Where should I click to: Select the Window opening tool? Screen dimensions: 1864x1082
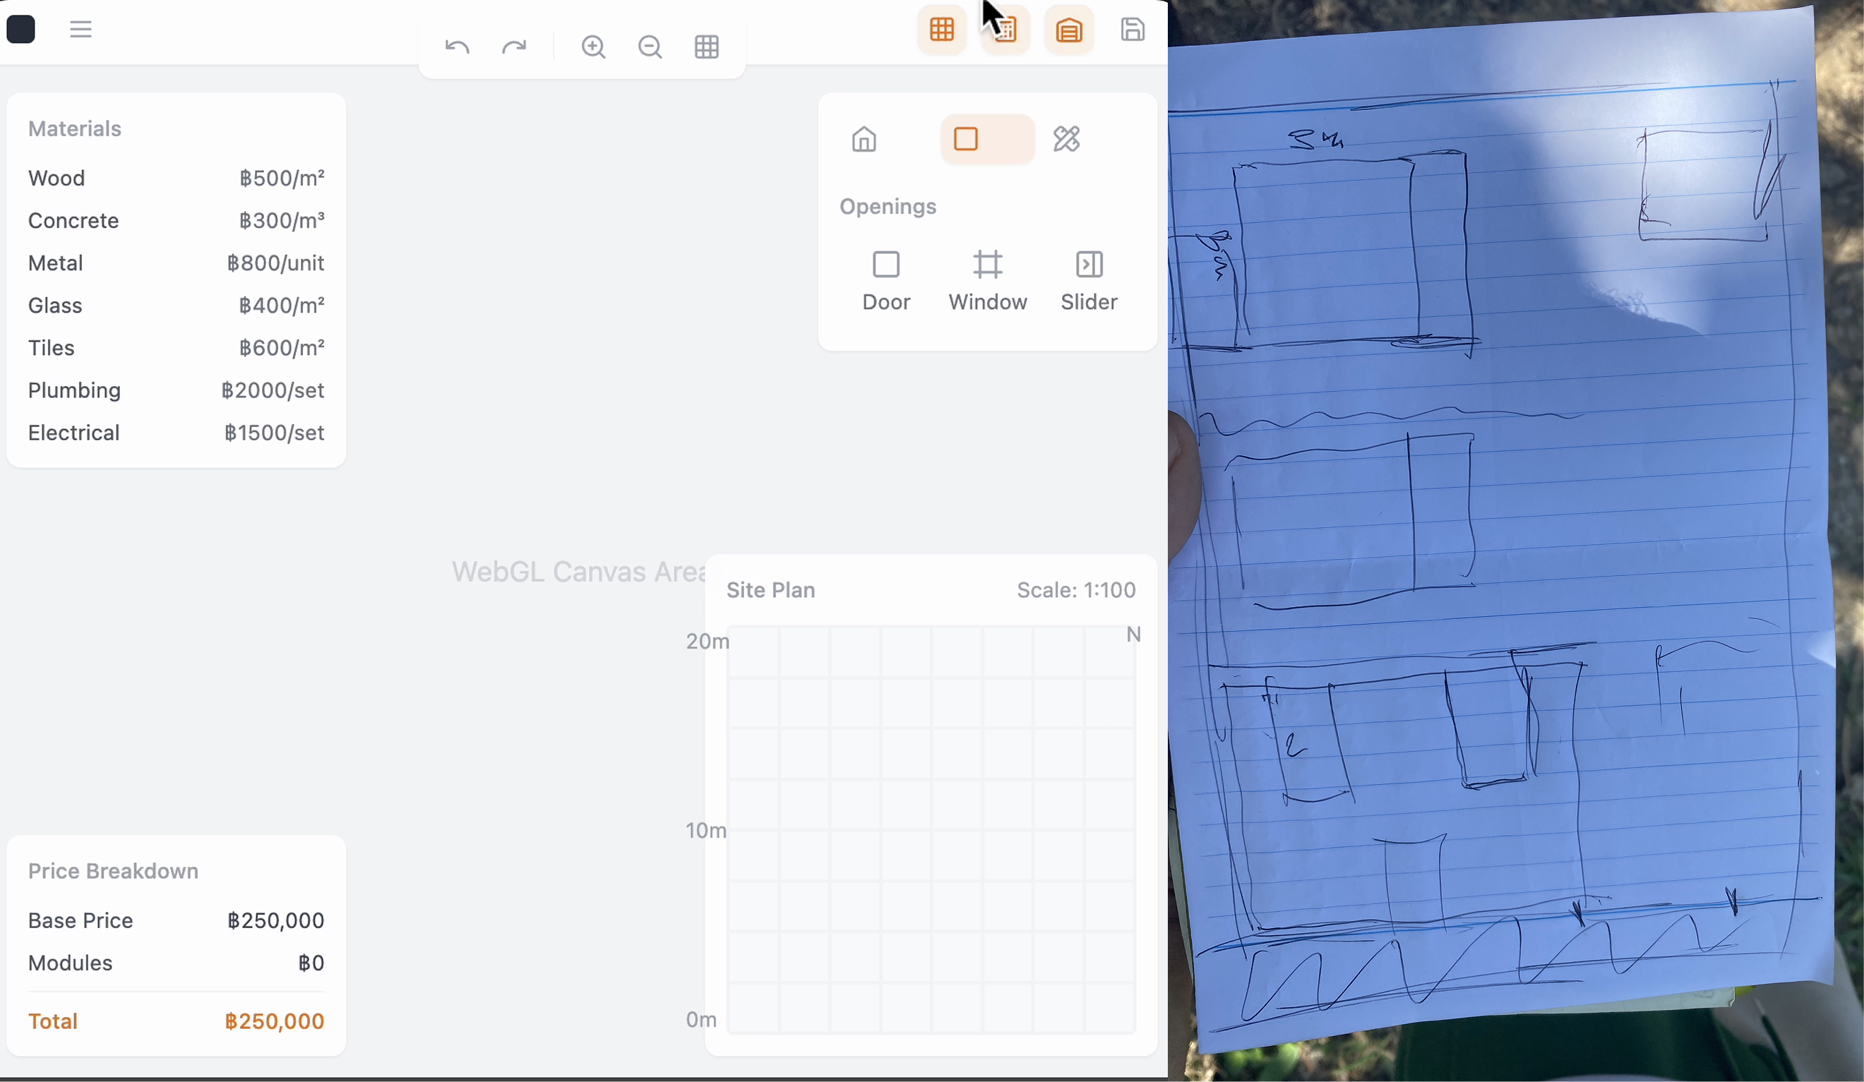(x=988, y=279)
